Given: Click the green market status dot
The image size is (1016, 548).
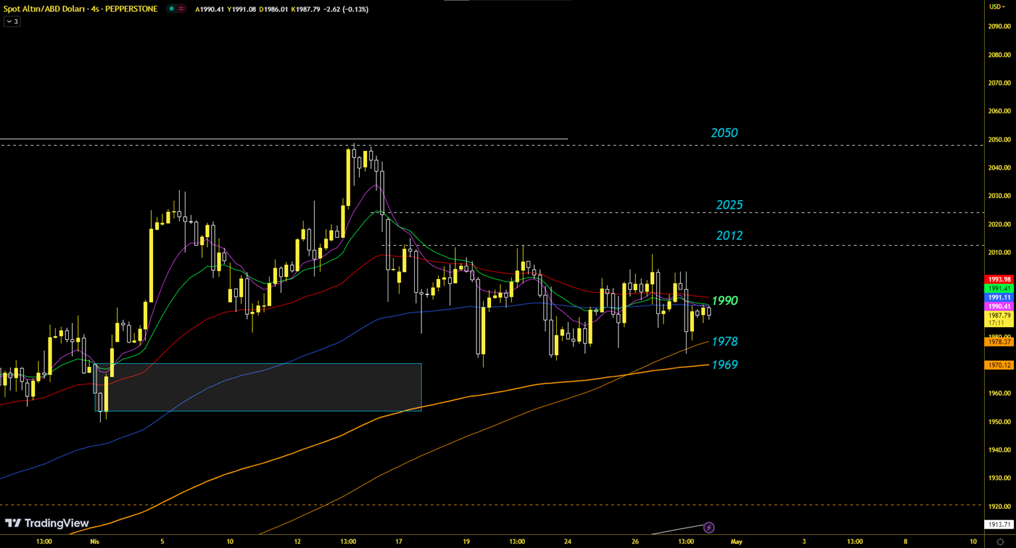Looking at the screenshot, I should pyautogui.click(x=172, y=9).
